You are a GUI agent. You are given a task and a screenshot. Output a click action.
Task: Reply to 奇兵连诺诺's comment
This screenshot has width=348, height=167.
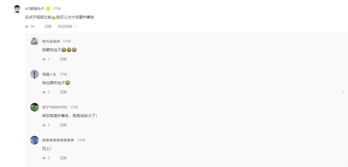(63, 59)
